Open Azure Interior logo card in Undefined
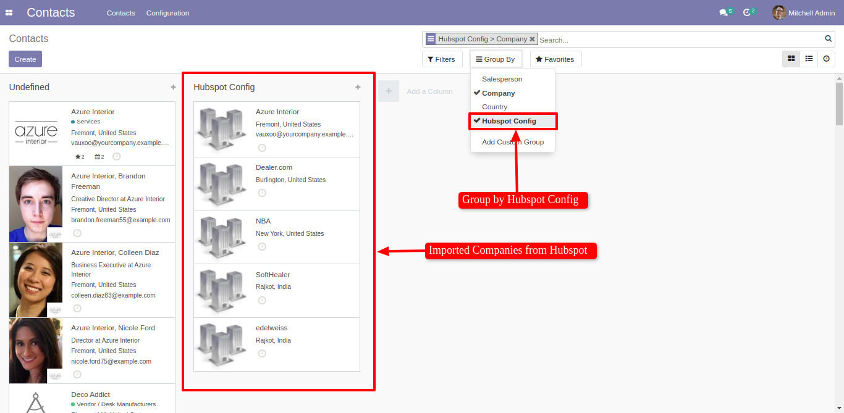 36,133
